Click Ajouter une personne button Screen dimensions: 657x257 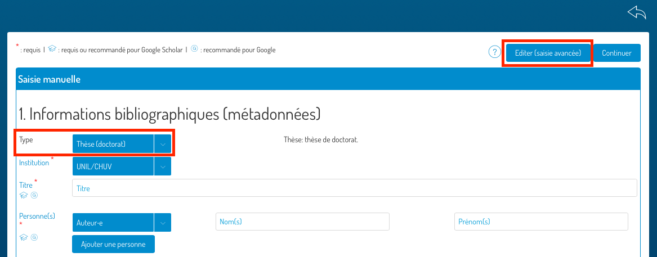pos(113,245)
